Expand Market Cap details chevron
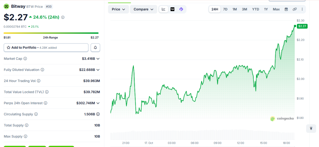The width and height of the screenshot is (319, 147). point(98,59)
